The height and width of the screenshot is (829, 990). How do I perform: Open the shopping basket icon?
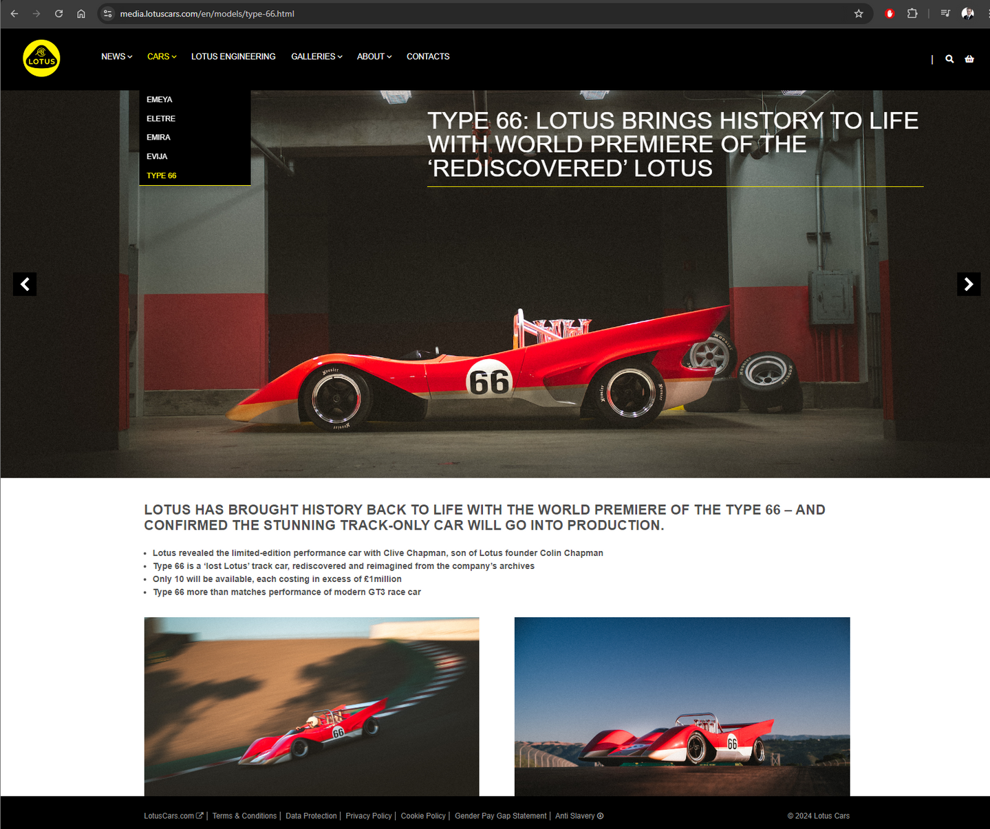(969, 59)
